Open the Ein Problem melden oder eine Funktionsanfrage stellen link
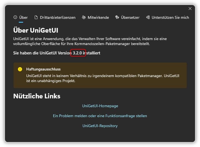 [x=100, y=116]
